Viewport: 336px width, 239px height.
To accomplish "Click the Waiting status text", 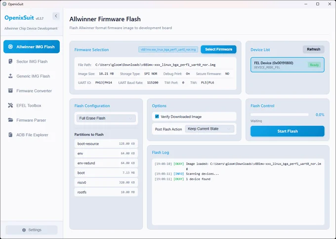I will point(256,121).
